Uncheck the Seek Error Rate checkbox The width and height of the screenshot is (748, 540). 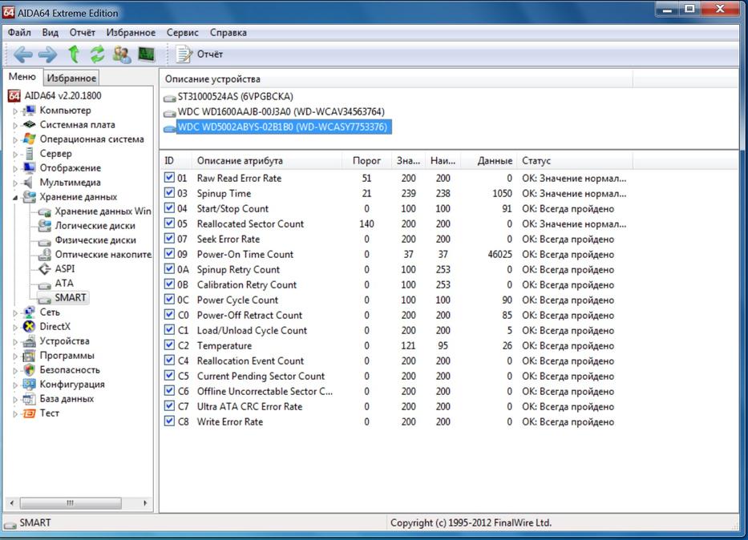(x=169, y=239)
